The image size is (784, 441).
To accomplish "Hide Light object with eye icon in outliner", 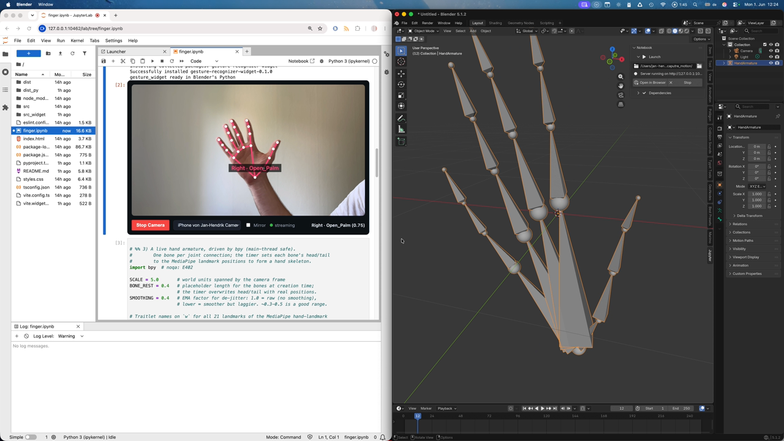I will pyautogui.click(x=771, y=57).
